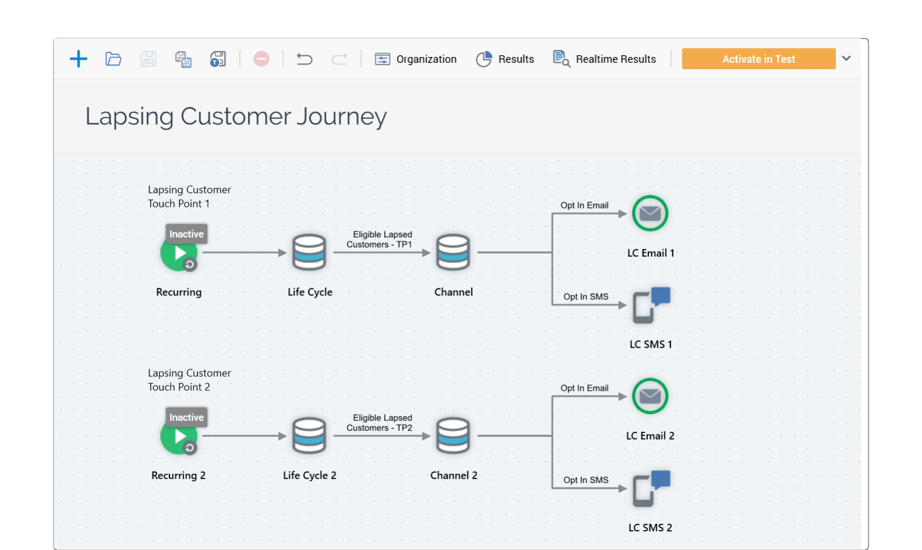Select the LC Email 1 node
This screenshot has height=550, width=922.
click(x=650, y=213)
